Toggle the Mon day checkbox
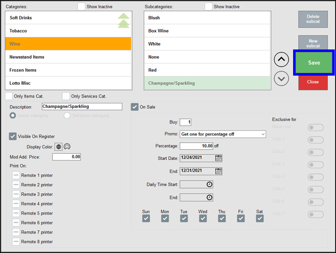Screen dimensions: 336x253 pos(165,218)
